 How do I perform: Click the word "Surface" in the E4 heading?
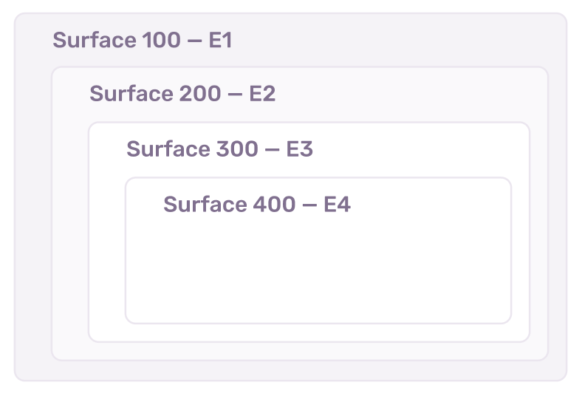click(x=205, y=205)
